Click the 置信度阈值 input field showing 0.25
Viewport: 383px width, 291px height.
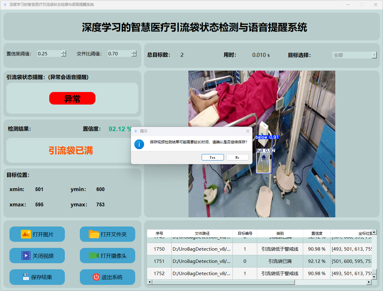point(48,54)
